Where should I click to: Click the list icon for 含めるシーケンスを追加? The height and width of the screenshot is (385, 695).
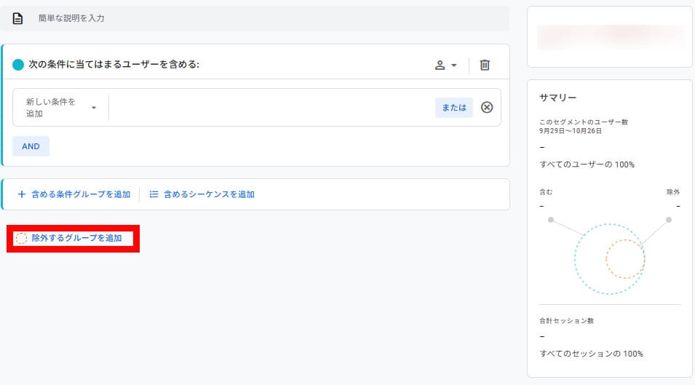(154, 194)
